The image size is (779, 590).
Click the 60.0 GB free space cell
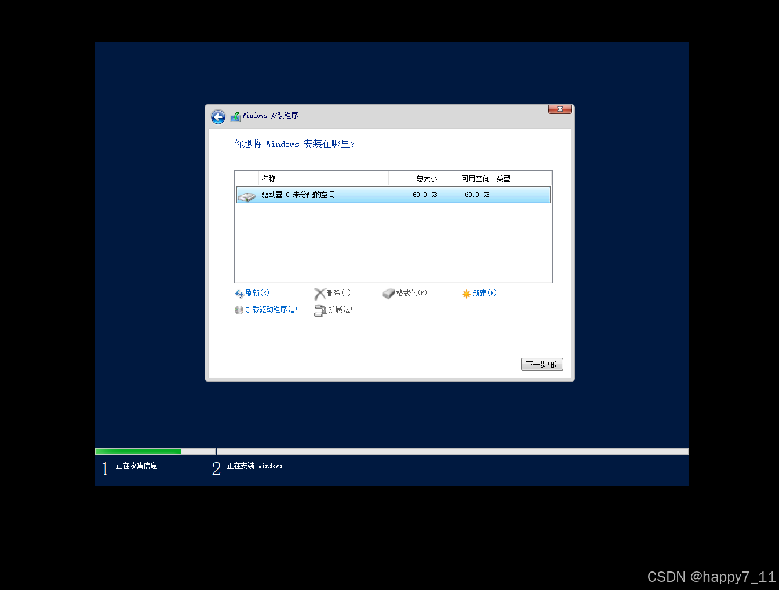tap(477, 195)
